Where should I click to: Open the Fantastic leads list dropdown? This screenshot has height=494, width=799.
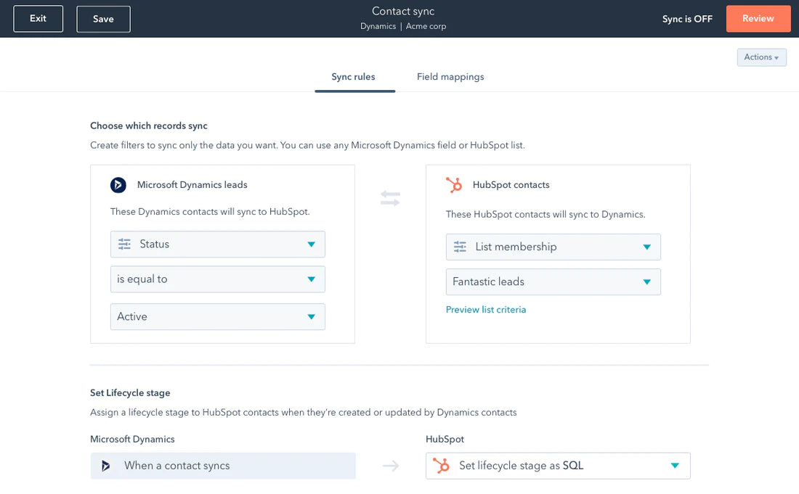(x=646, y=282)
